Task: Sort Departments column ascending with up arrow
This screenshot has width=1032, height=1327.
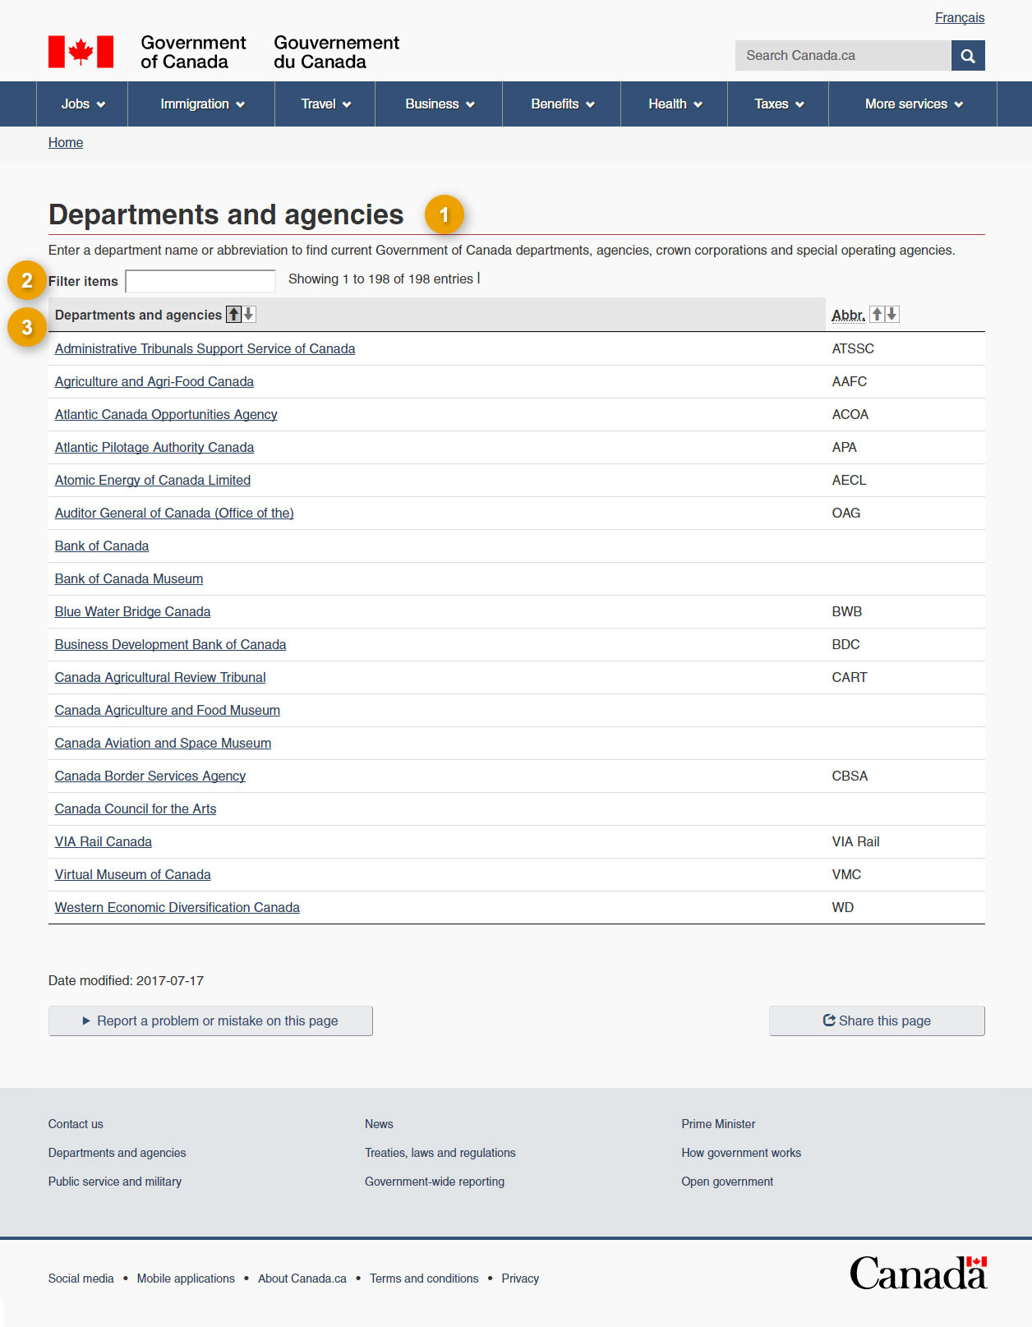Action: pyautogui.click(x=234, y=315)
